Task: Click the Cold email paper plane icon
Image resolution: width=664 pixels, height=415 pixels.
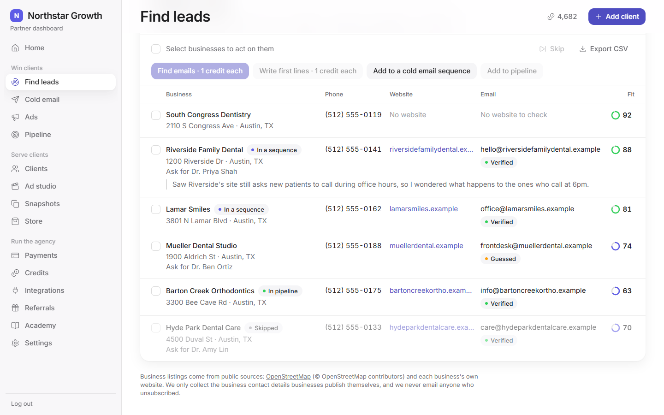Action: click(x=15, y=100)
